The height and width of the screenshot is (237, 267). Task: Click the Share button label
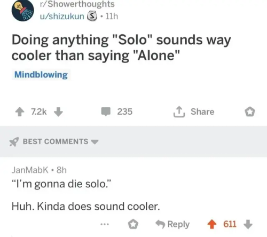pyautogui.click(x=202, y=112)
